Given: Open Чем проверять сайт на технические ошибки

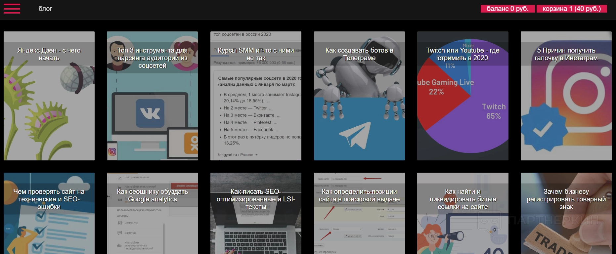Looking at the screenshot, I should 49,199.
